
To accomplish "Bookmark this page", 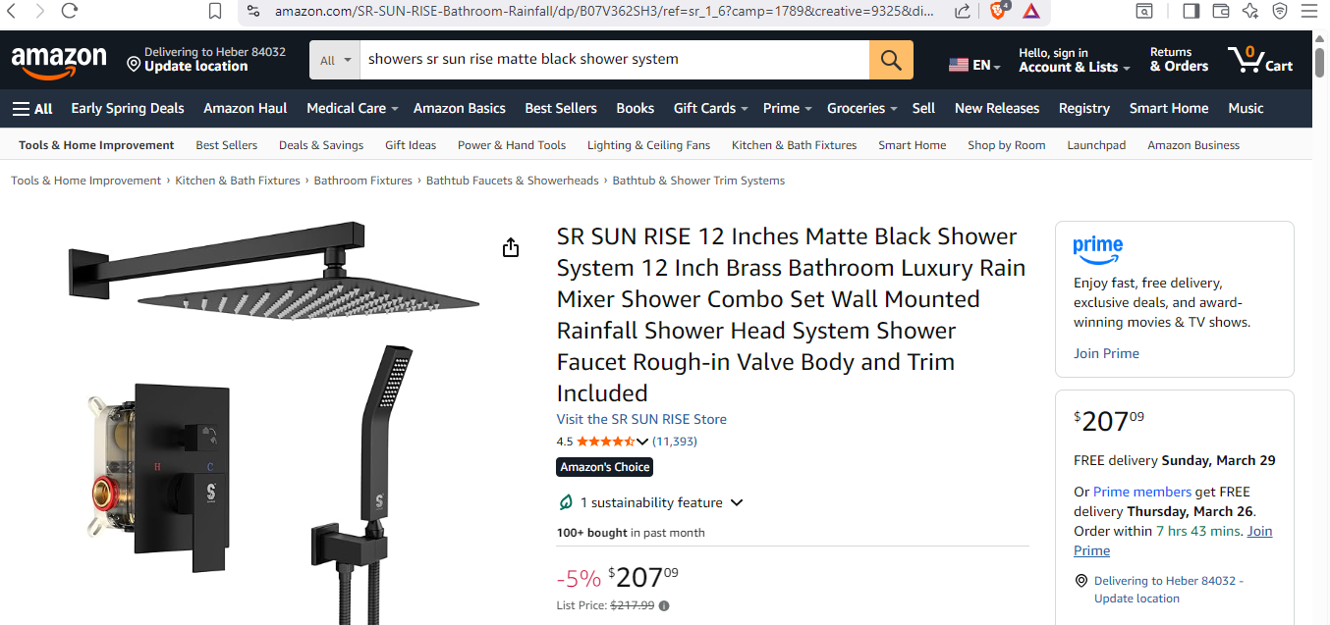I will pyautogui.click(x=215, y=11).
